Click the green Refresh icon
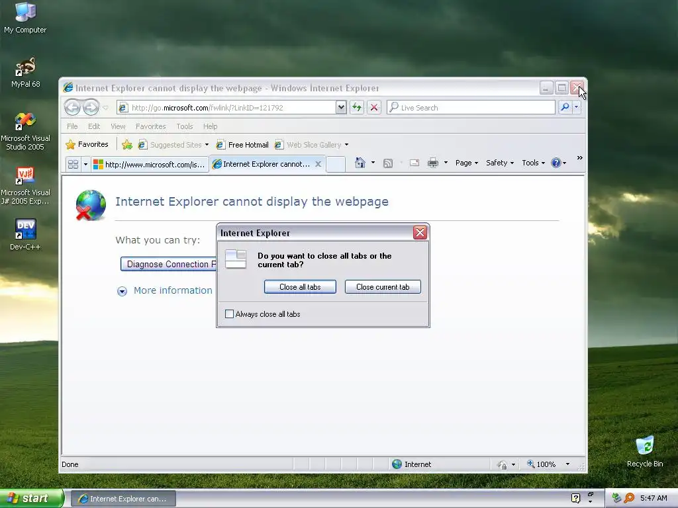The height and width of the screenshot is (508, 678). pyautogui.click(x=357, y=107)
